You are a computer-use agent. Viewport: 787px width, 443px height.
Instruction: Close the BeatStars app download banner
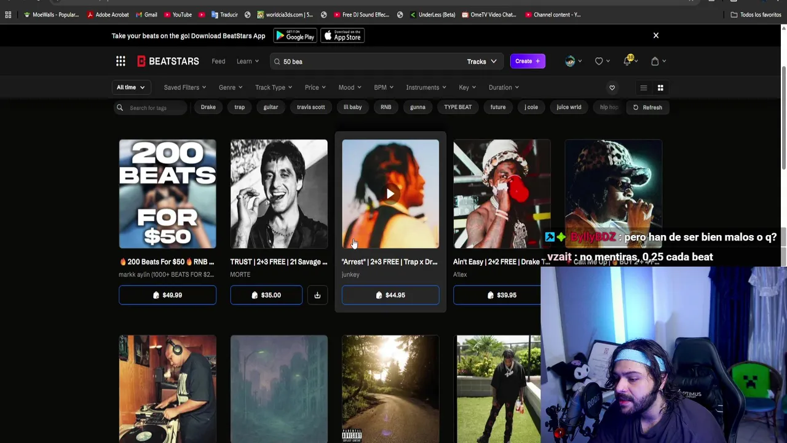[x=655, y=36]
